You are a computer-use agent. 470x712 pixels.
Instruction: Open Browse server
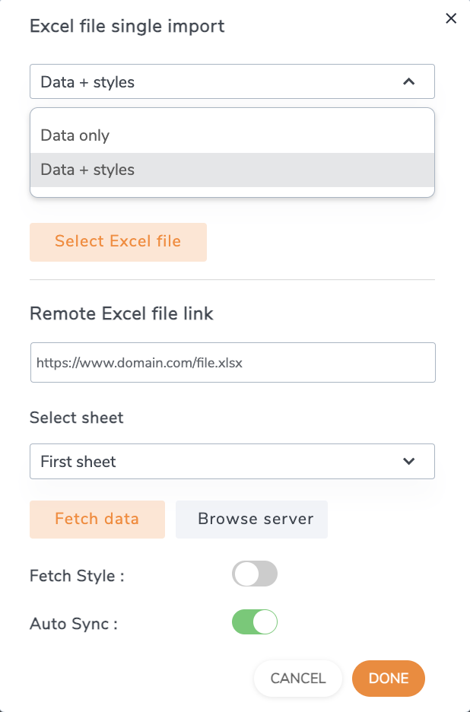(x=252, y=520)
